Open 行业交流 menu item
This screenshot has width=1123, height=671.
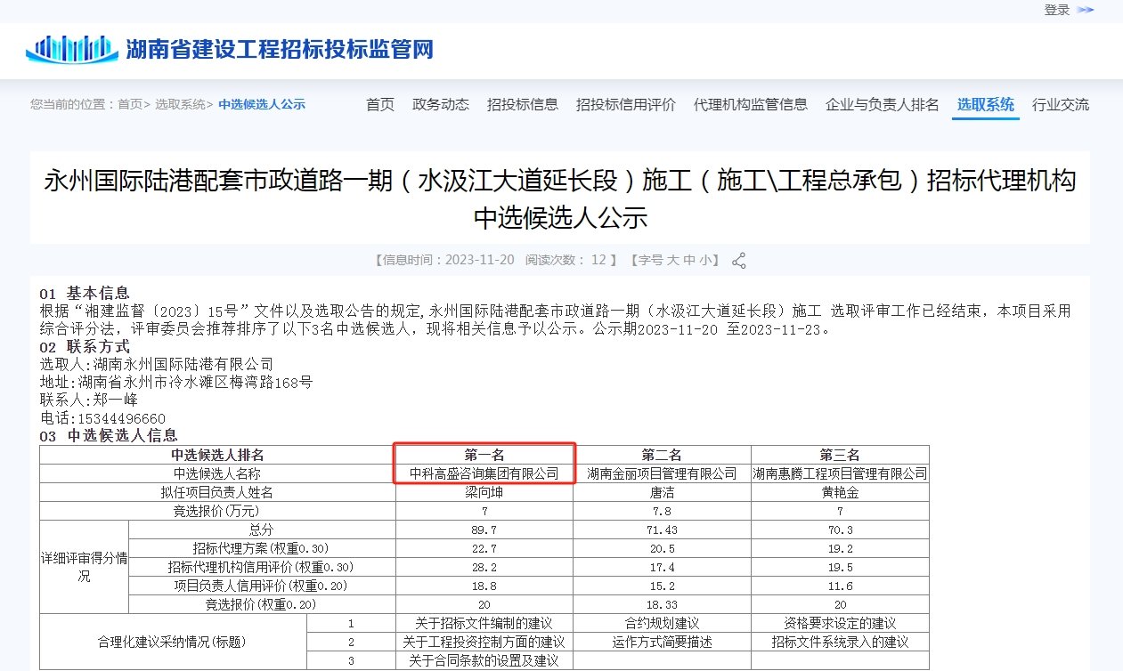coord(1061,104)
